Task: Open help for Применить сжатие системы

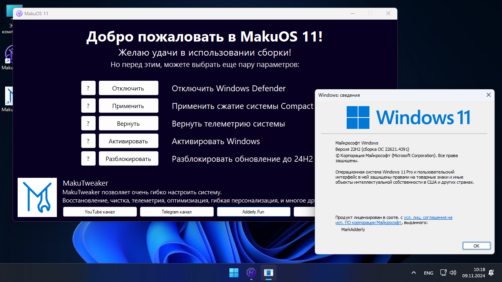Action: click(x=88, y=106)
